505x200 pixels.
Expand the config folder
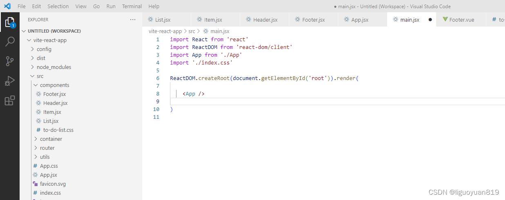coord(44,49)
